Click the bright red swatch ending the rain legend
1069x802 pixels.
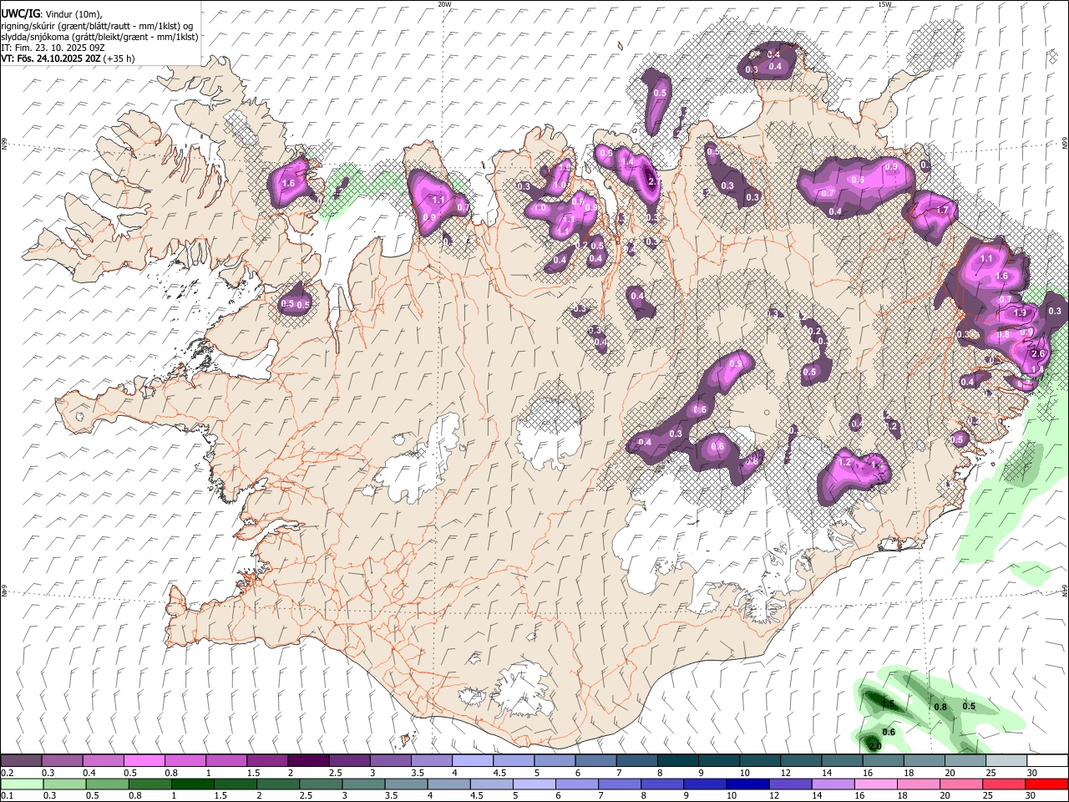tap(1047, 784)
